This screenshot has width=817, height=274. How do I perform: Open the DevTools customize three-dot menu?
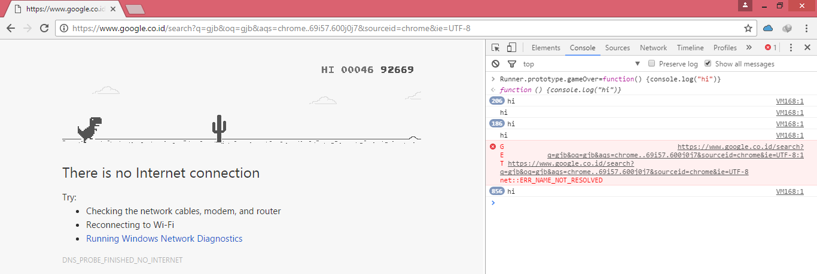click(x=791, y=48)
